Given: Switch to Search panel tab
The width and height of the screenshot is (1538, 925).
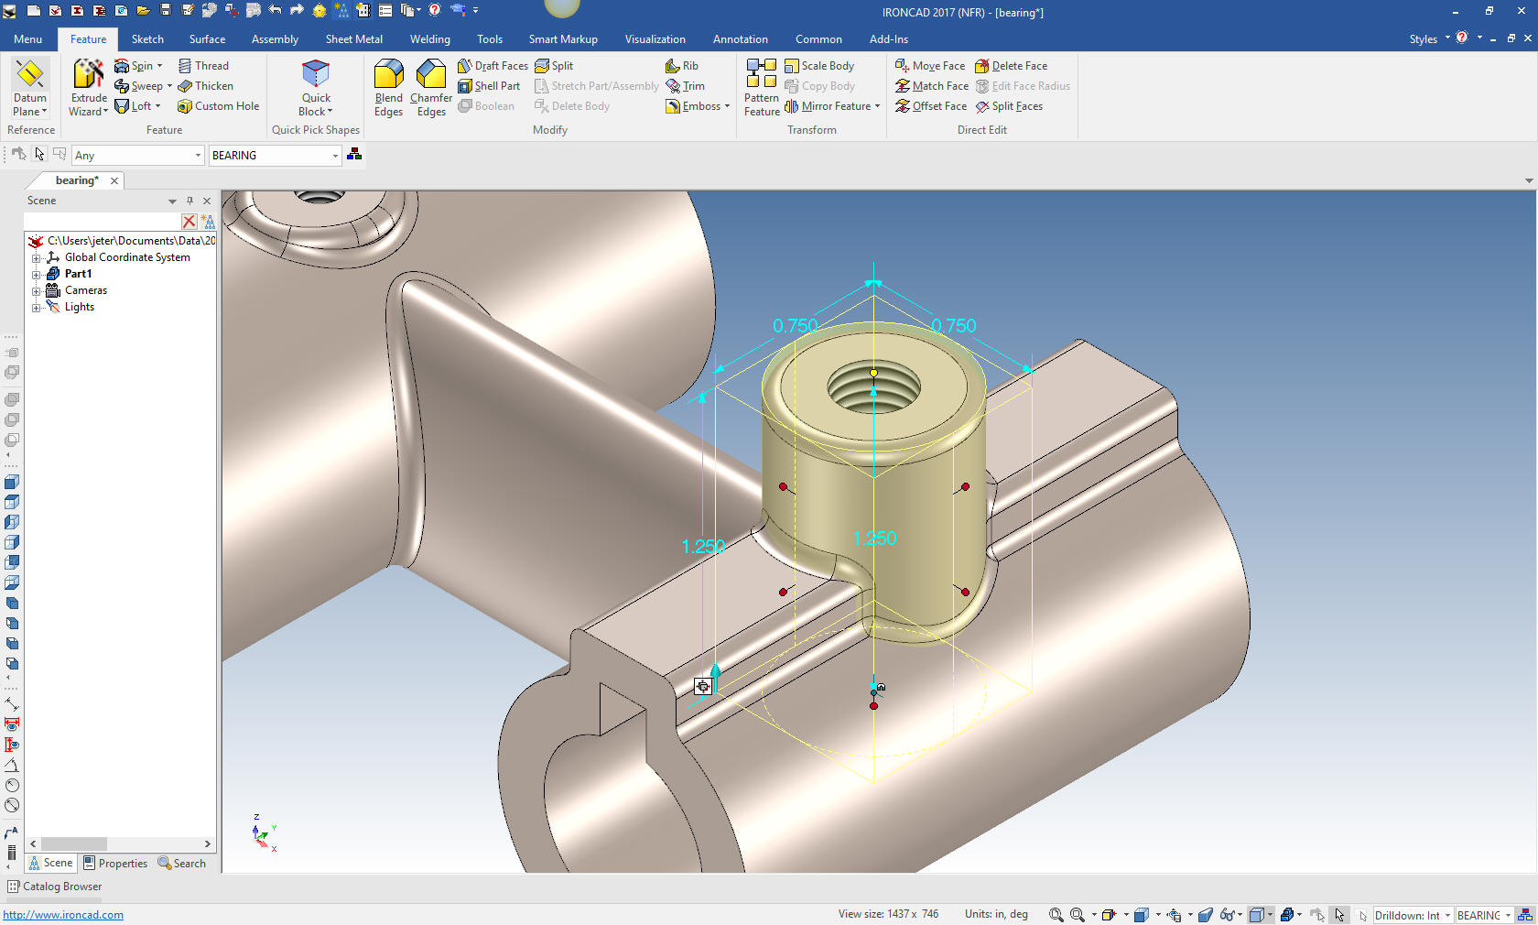Looking at the screenshot, I should click(182, 864).
